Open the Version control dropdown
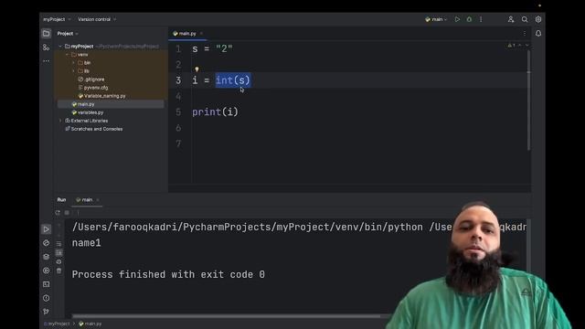This screenshot has height=329, width=585. (97, 19)
